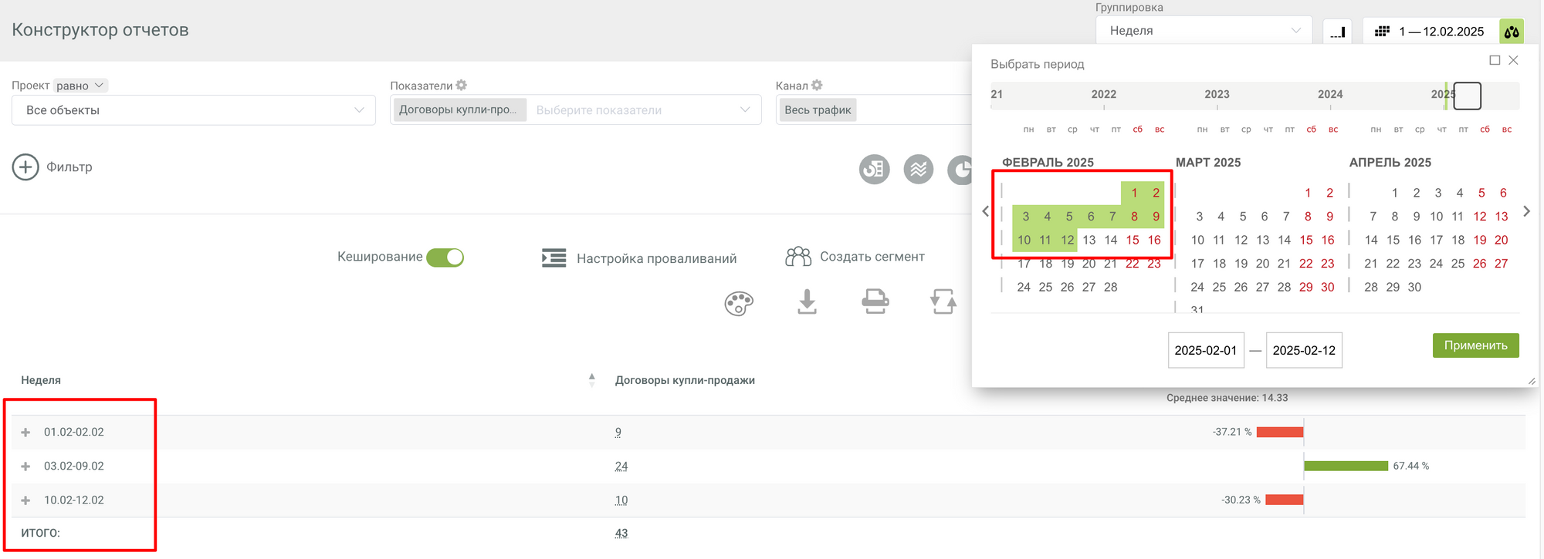Image resolution: width=1544 pixels, height=559 pixels.
Task: Click the transpose table arrows icon
Action: (x=943, y=301)
